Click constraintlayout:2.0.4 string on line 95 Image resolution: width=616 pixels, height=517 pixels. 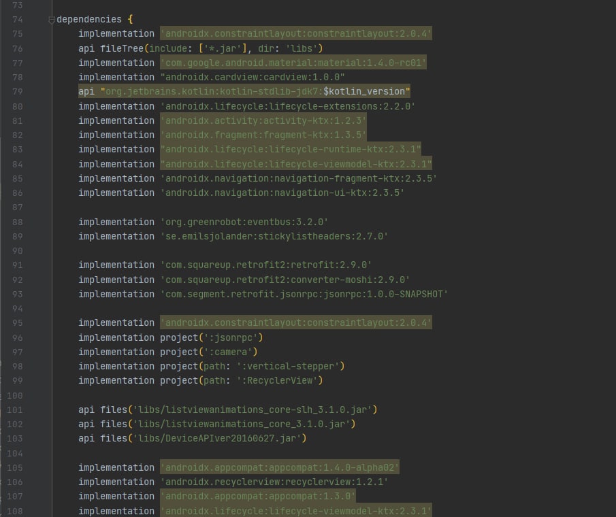coord(296,322)
